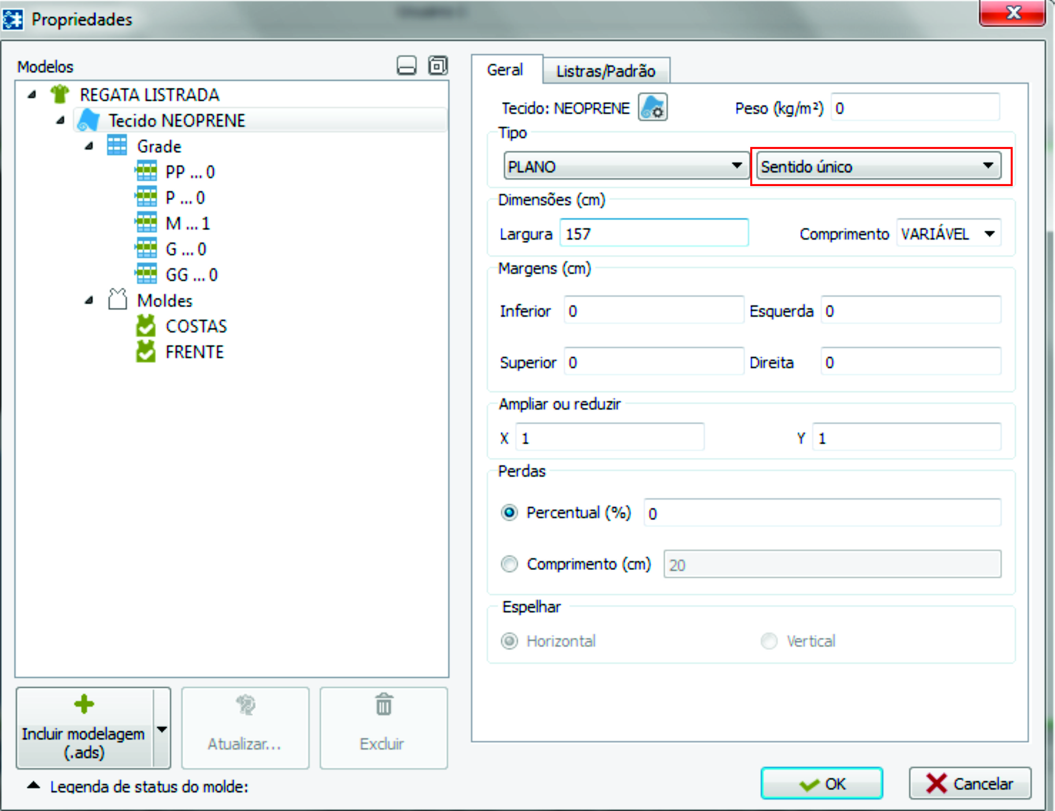
Task: Collapse all models with the minus panel icon
Action: pos(406,66)
